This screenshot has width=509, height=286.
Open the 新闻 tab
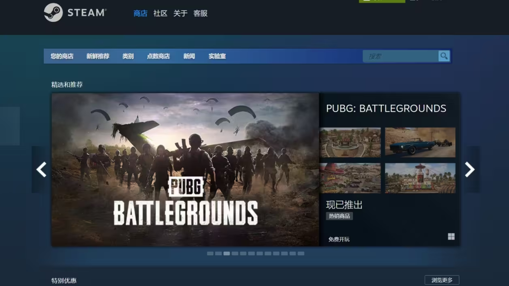tap(189, 56)
